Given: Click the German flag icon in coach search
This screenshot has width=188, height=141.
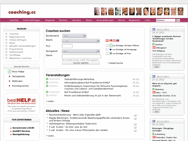Looking at the screenshot, I should coord(111,41).
